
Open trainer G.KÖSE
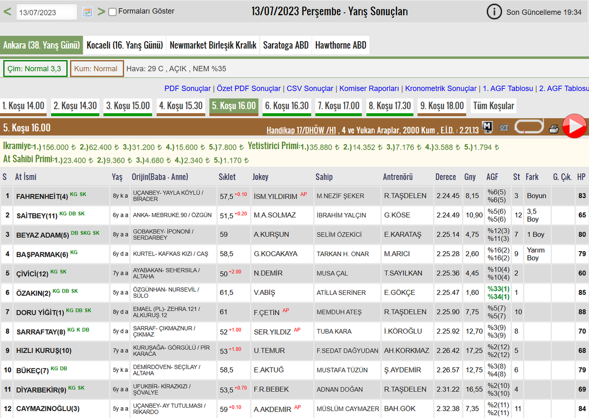397,215
